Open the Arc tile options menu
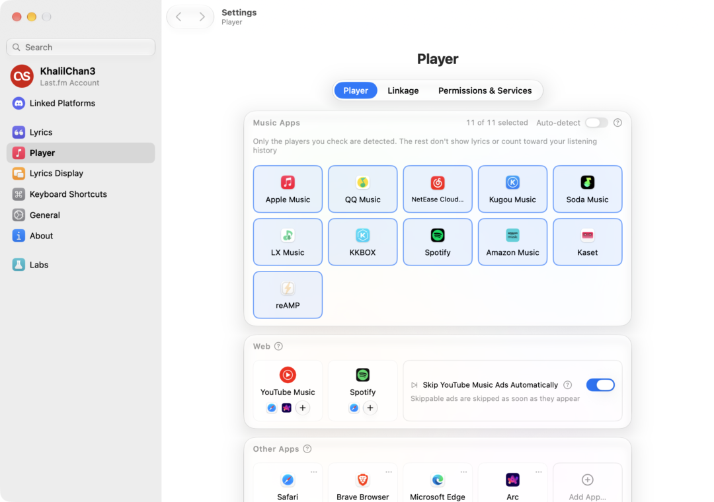Screen dimensions: 714x502 click(x=538, y=472)
